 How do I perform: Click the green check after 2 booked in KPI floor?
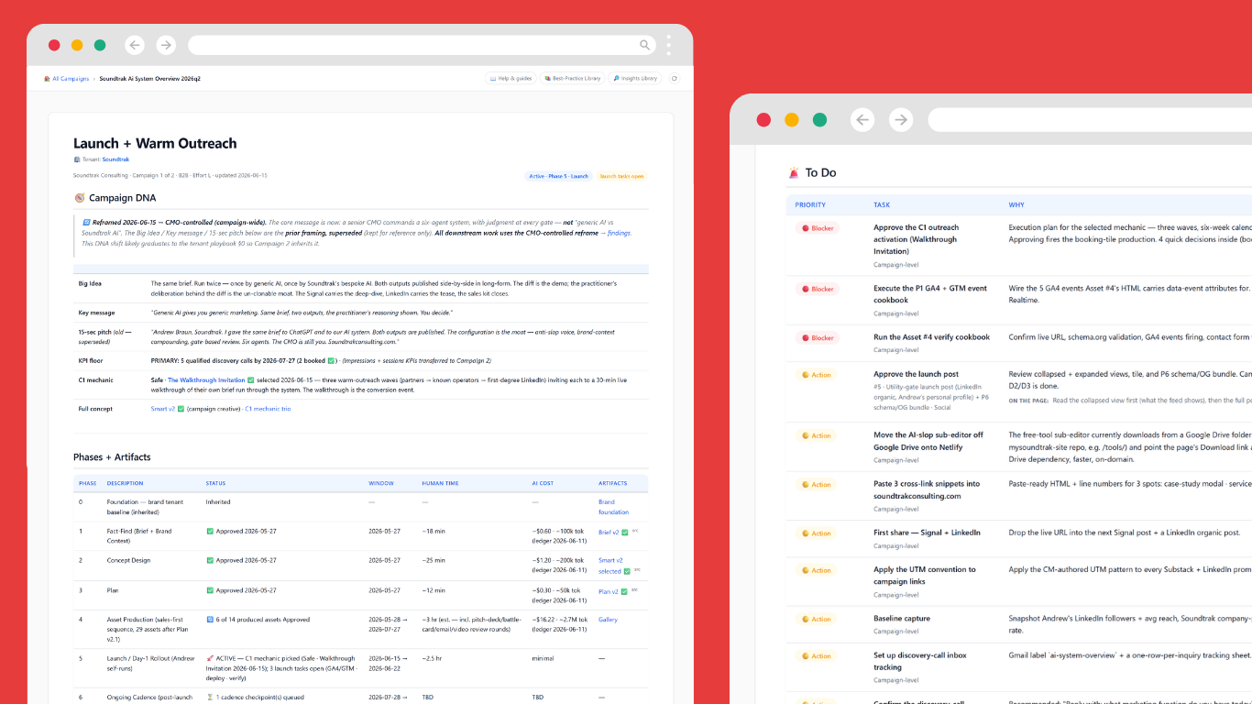(x=331, y=360)
